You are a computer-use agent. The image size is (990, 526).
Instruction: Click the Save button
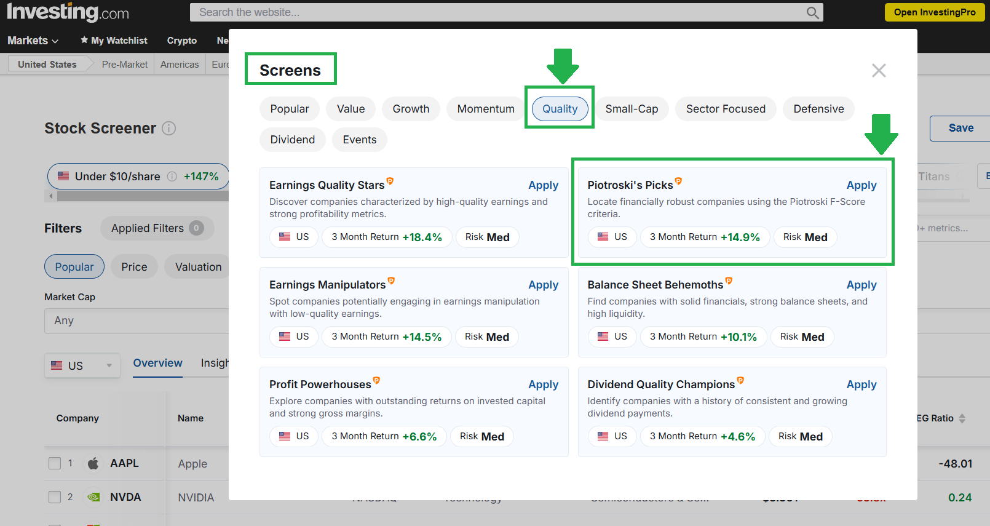960,128
